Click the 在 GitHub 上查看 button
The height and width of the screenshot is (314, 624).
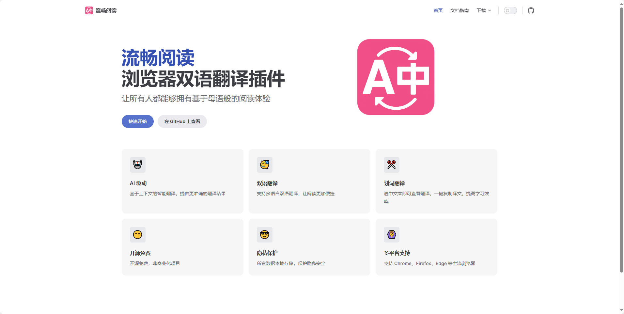point(182,121)
